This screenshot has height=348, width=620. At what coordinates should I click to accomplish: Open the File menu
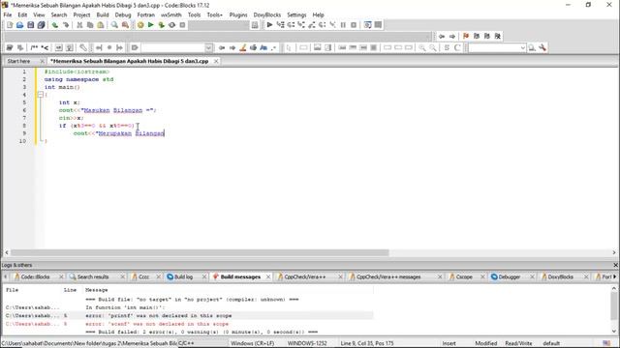point(8,14)
